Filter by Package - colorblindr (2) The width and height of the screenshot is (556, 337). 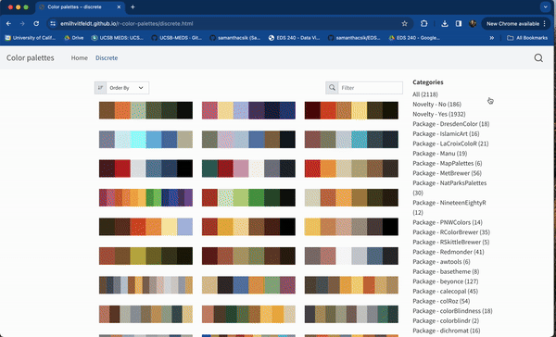click(446, 320)
